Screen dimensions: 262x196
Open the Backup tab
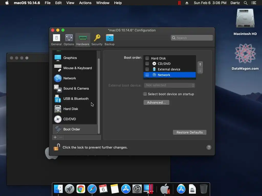coord(110,40)
